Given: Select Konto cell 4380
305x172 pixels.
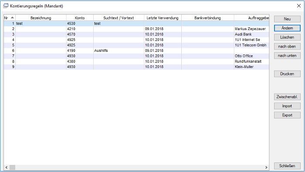Looking at the screenshot, I should pyautogui.click(x=80, y=61).
